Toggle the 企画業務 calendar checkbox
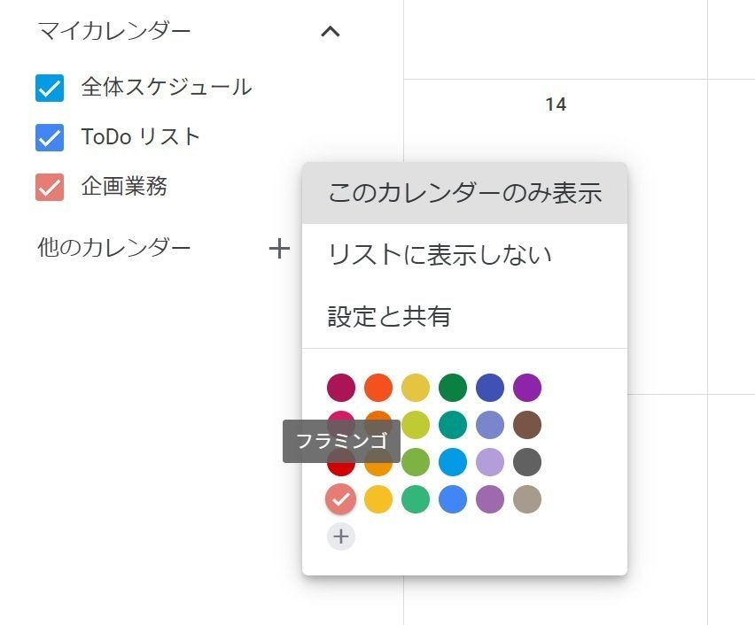 pos(50,187)
